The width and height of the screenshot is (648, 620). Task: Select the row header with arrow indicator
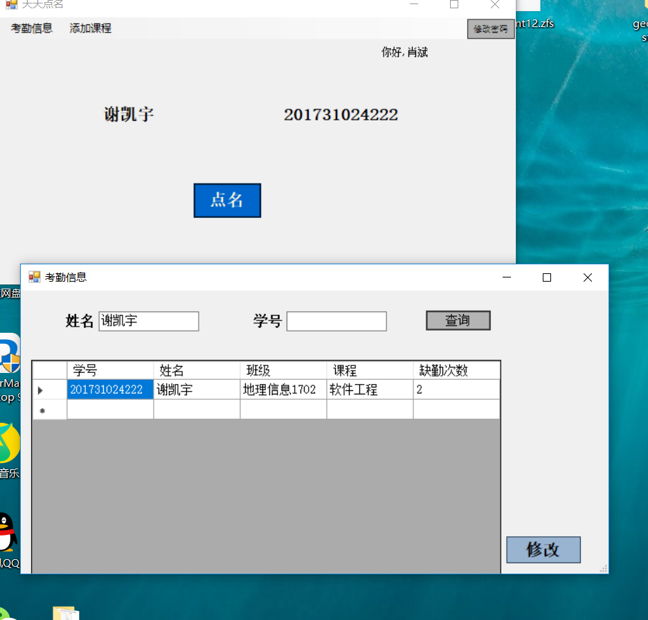tap(50, 390)
